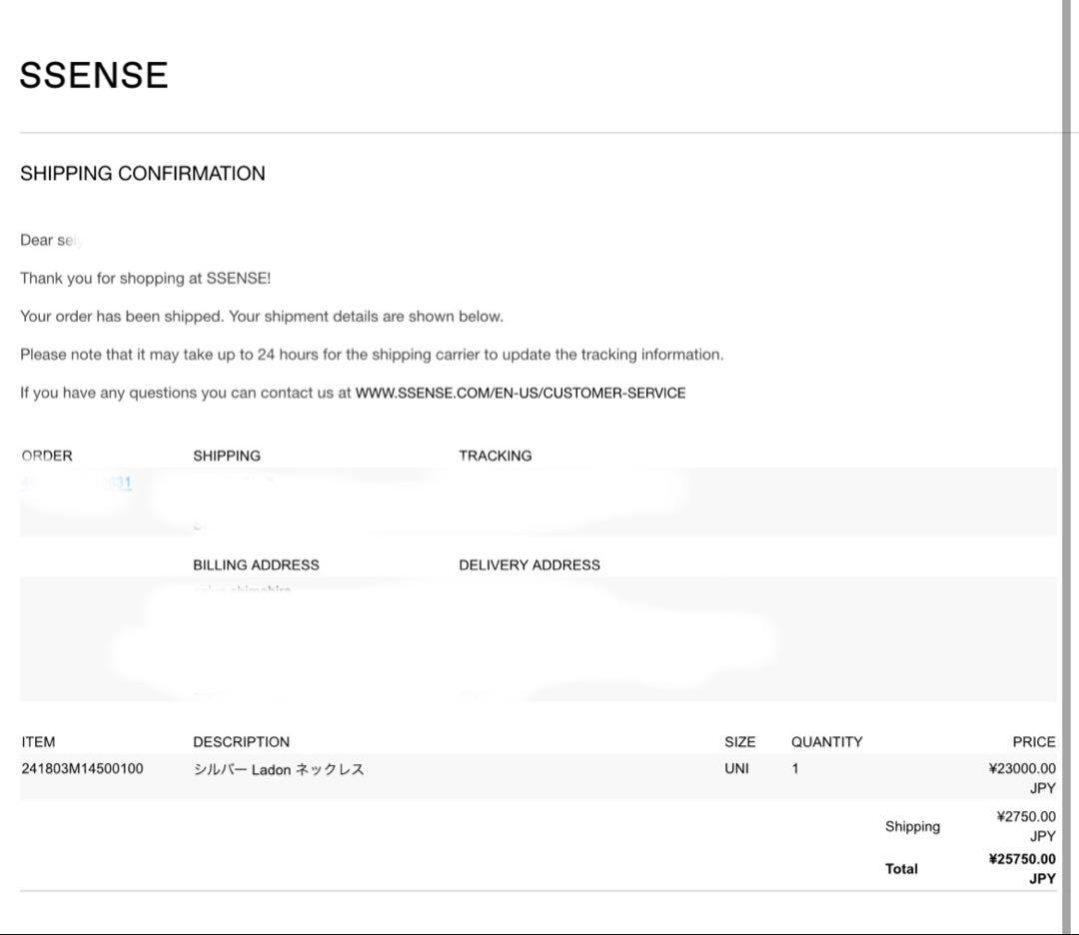The width and height of the screenshot is (1079, 935).
Task: Click the BILLING ADDRESS label
Action: click(256, 564)
